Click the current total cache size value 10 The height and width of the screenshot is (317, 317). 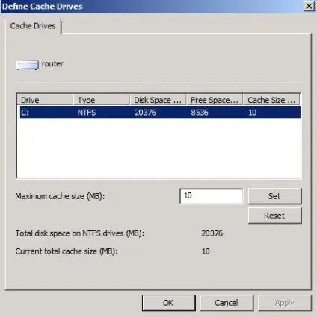click(206, 251)
